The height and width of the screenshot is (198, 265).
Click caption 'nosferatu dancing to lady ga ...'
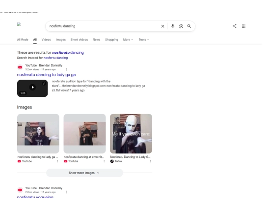click(38, 157)
